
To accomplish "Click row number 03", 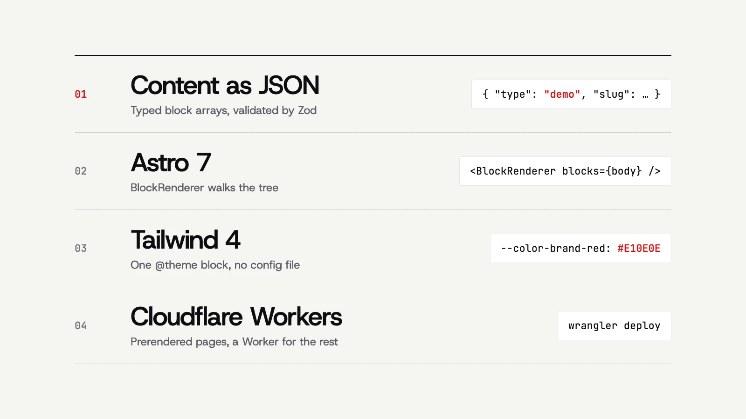I will [x=81, y=249].
